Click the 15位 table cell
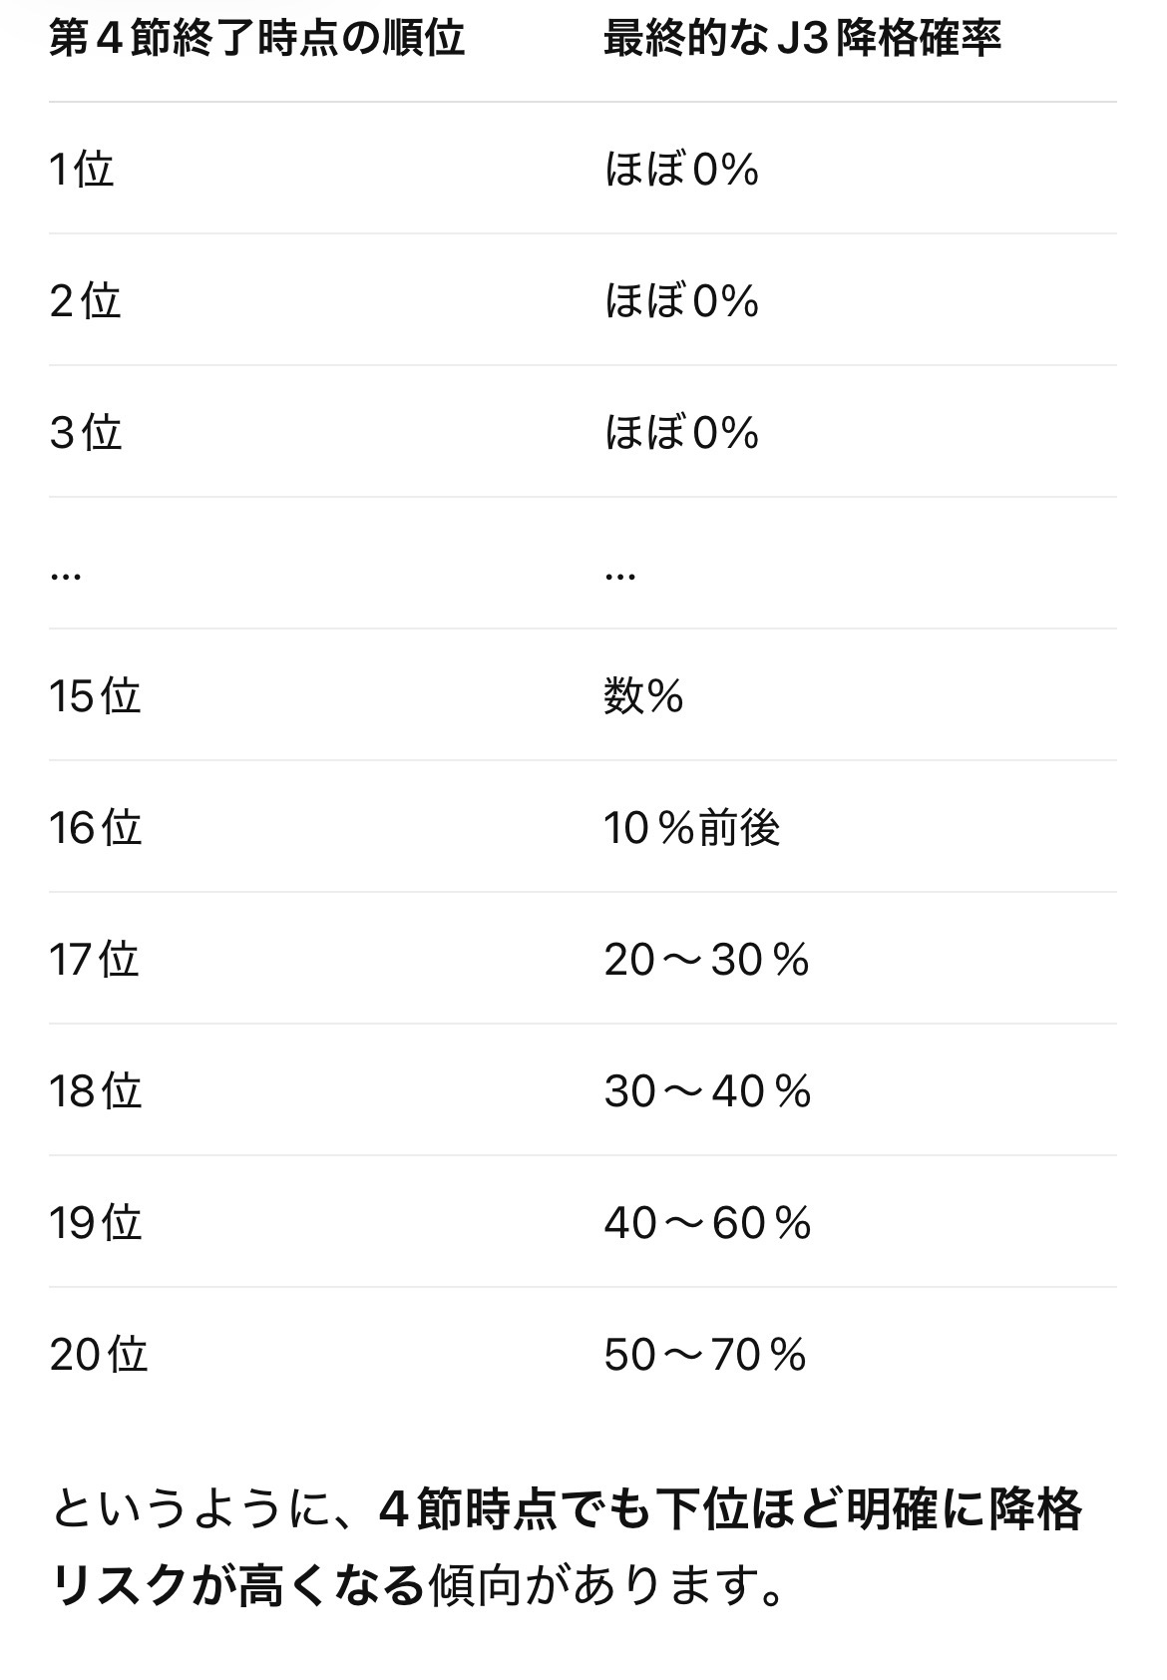This screenshot has height=1680, width=1167. pyautogui.click(x=95, y=695)
